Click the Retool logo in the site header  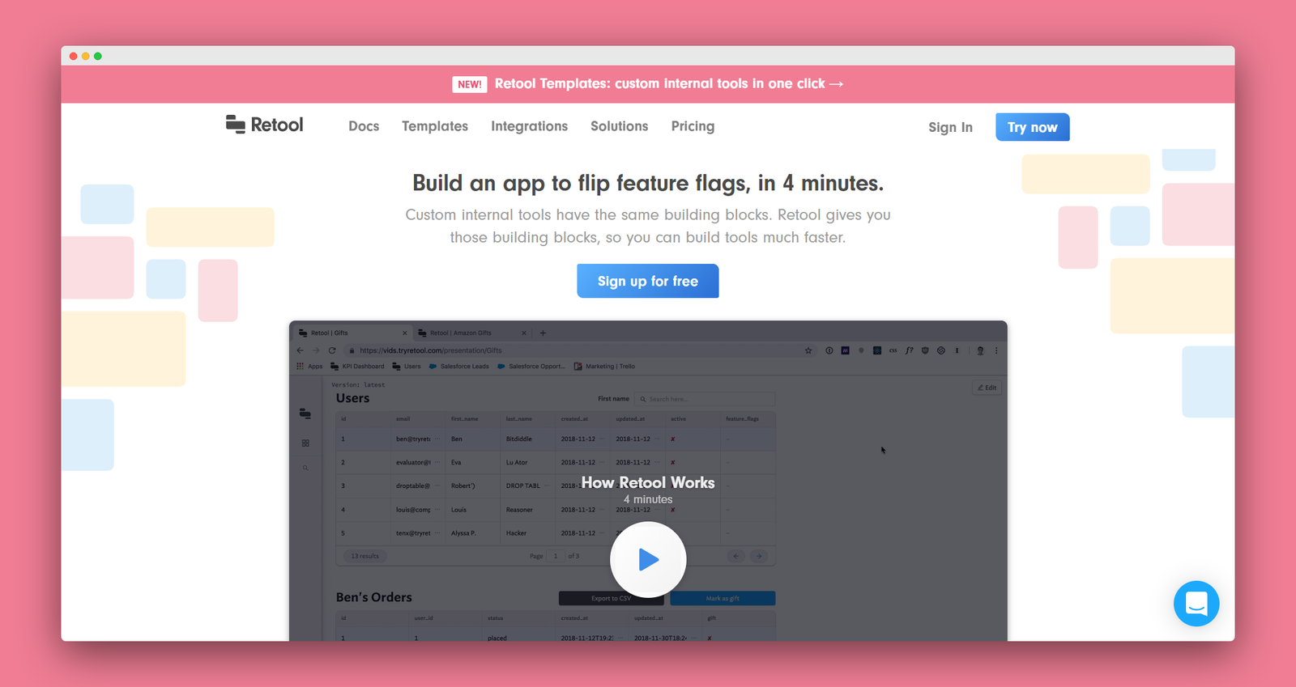click(x=265, y=125)
